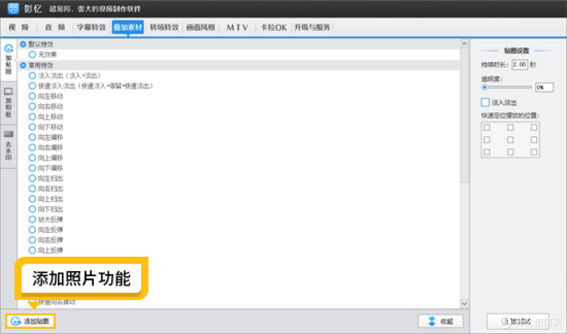Select the 向左反弹 effect
The image size is (567, 334).
pos(32,229)
